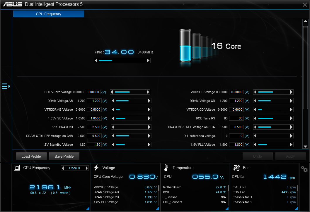This screenshot has height=212, width=310.
Task: Click the 1.8V PLL Voltage input field
Action: (236, 145)
